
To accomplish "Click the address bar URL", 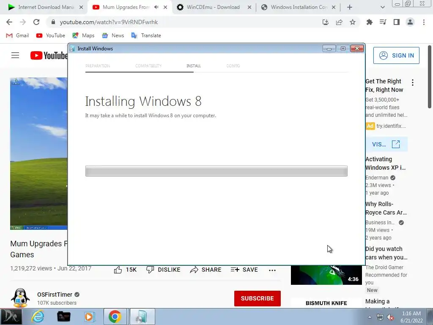I will pyautogui.click(x=109, y=22).
